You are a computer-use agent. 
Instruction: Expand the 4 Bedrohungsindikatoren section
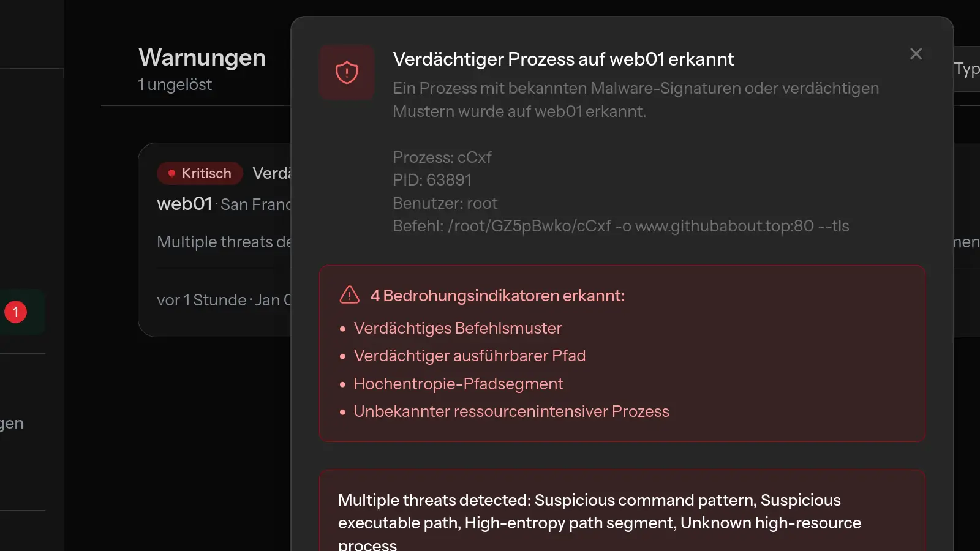pos(497,296)
